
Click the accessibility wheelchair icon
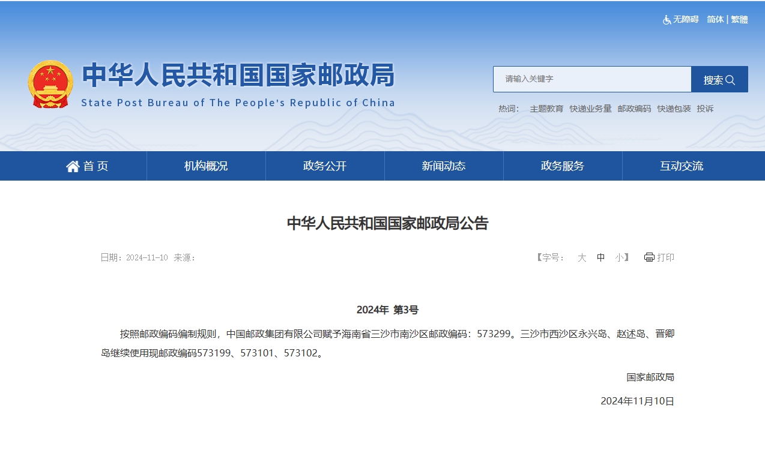coord(667,20)
